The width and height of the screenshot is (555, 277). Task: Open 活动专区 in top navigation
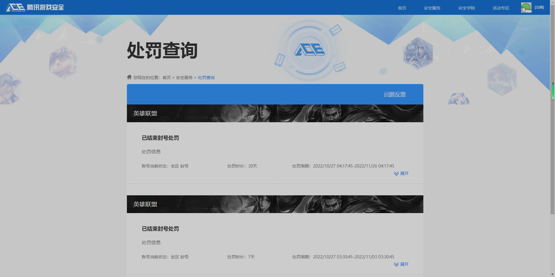[501, 8]
